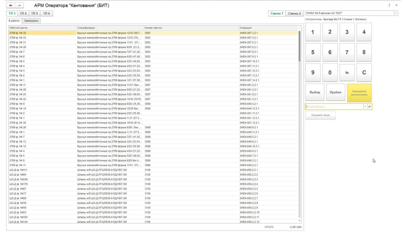Select row 2769 ф. № 25
This screenshot has height=241, width=404.
point(153,94)
